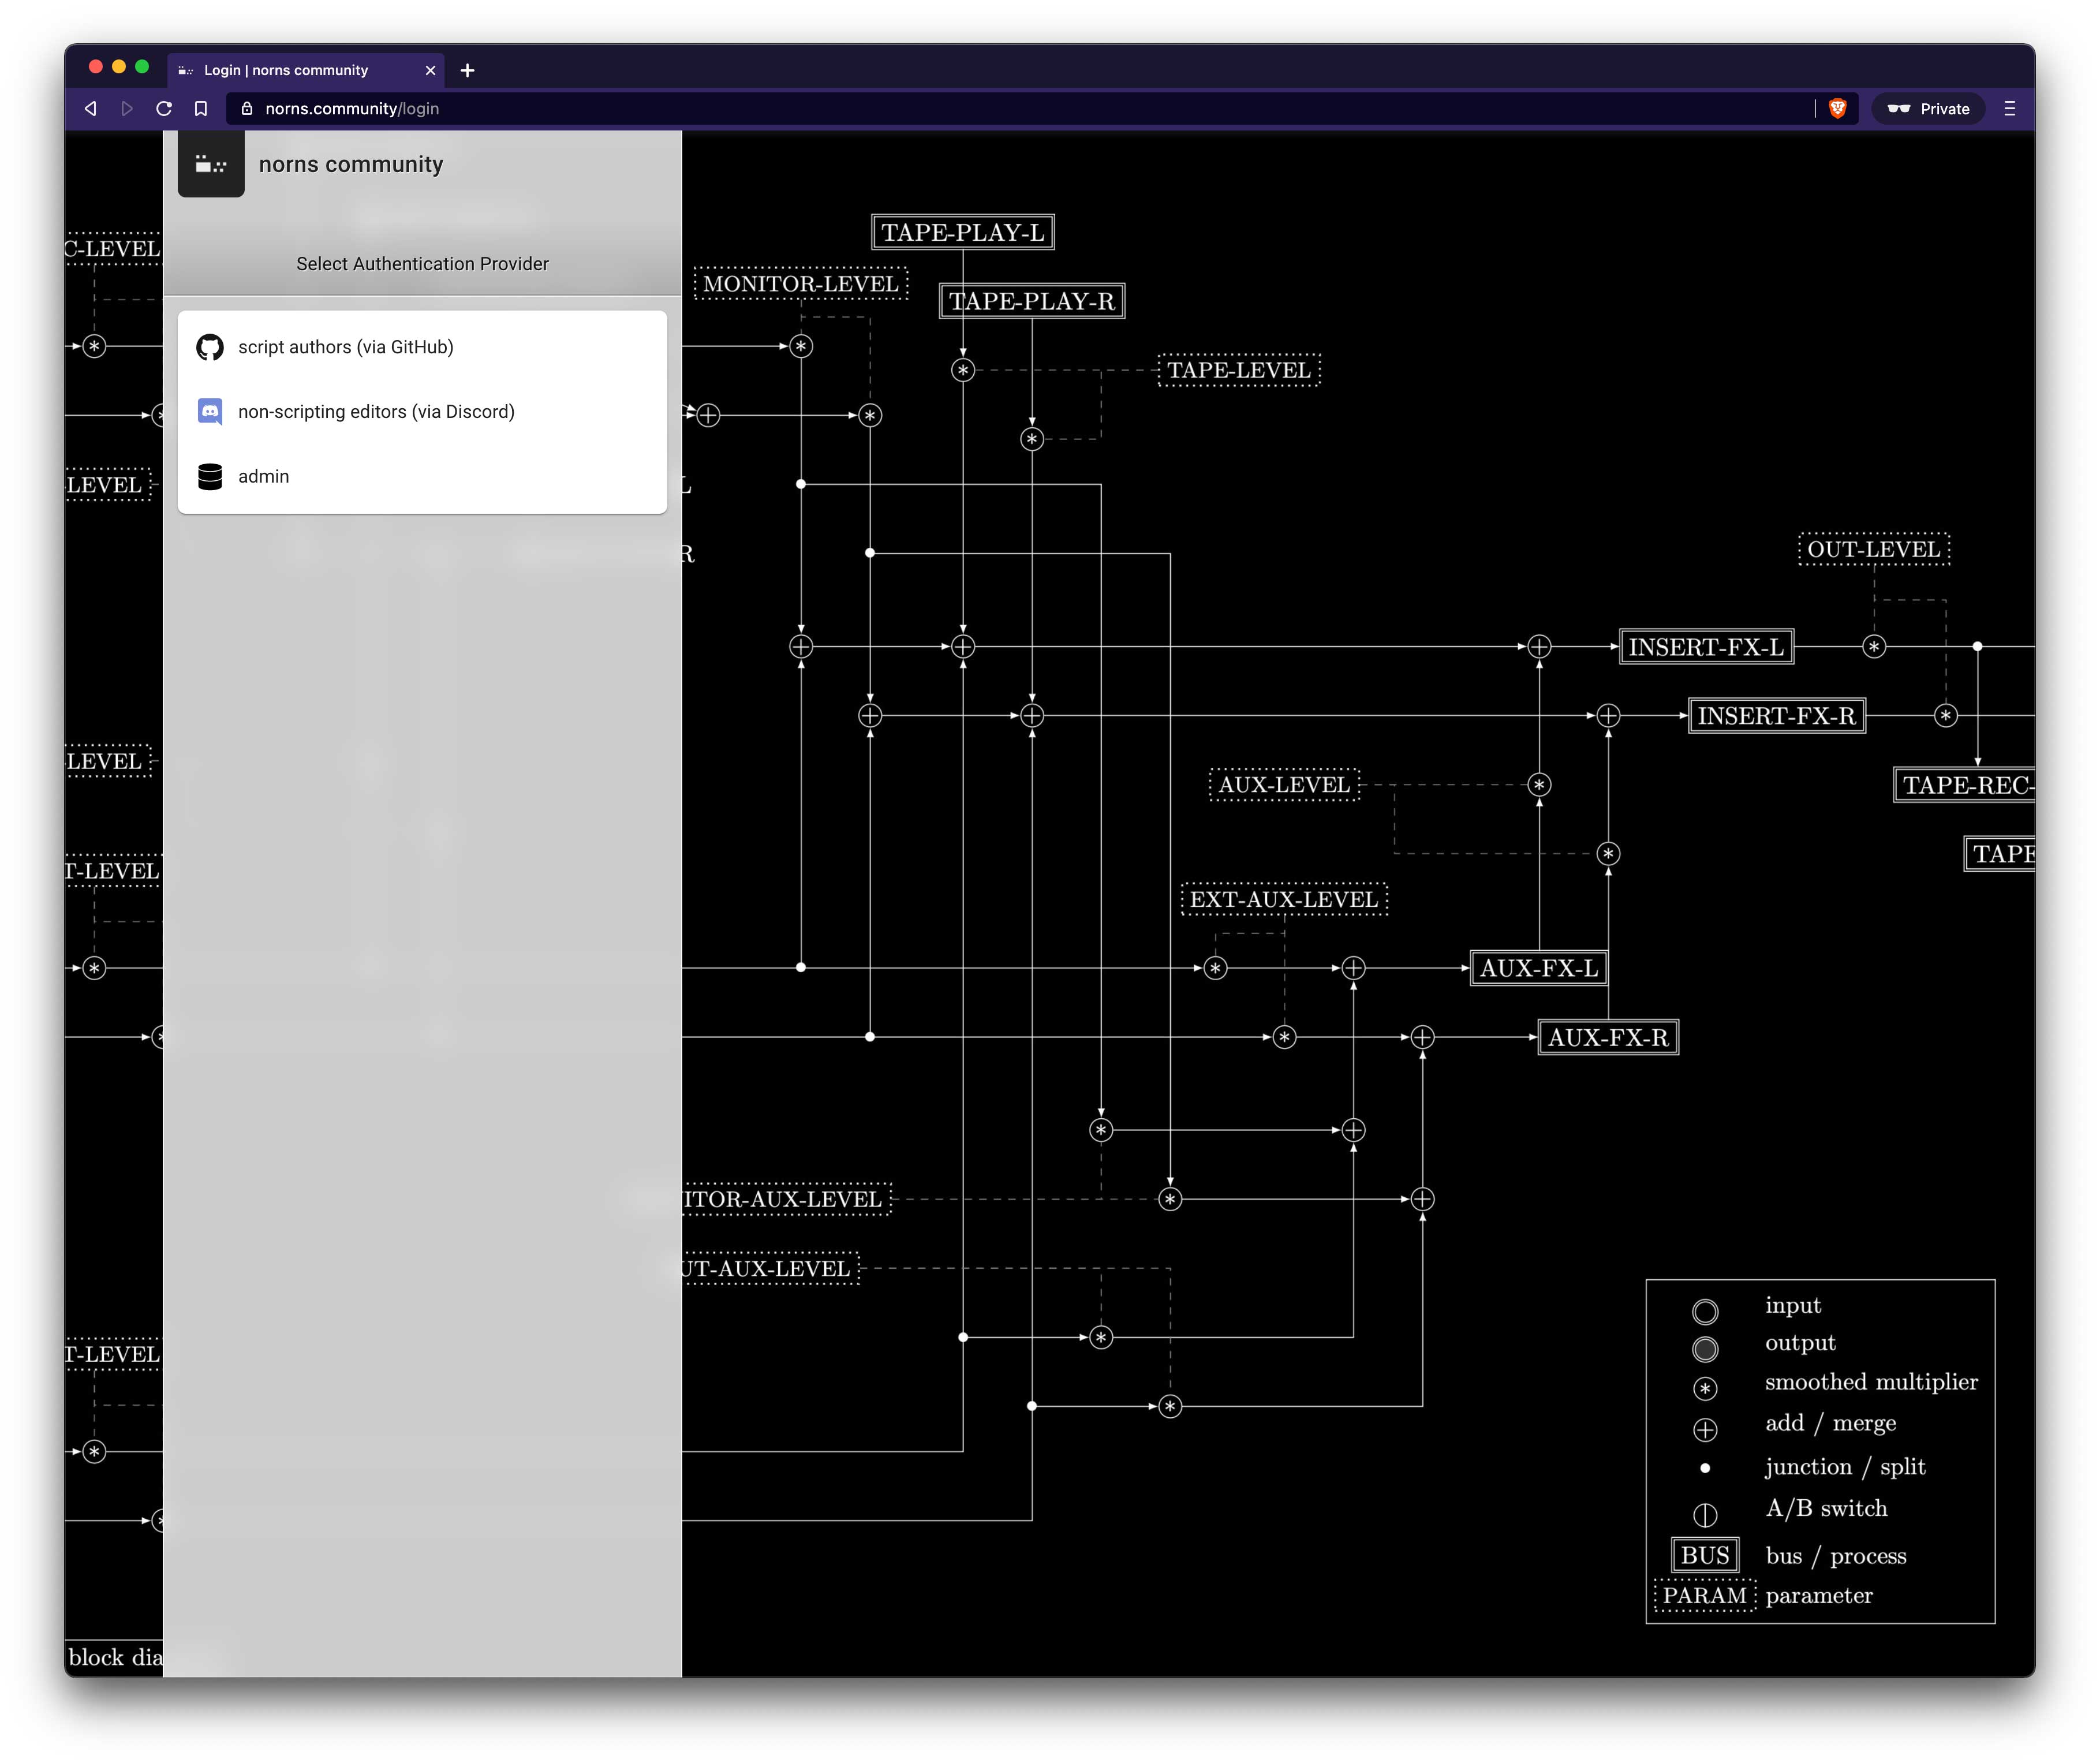Close the Login | norns community tab
Viewport: 2100px width, 1763px height.
(430, 70)
